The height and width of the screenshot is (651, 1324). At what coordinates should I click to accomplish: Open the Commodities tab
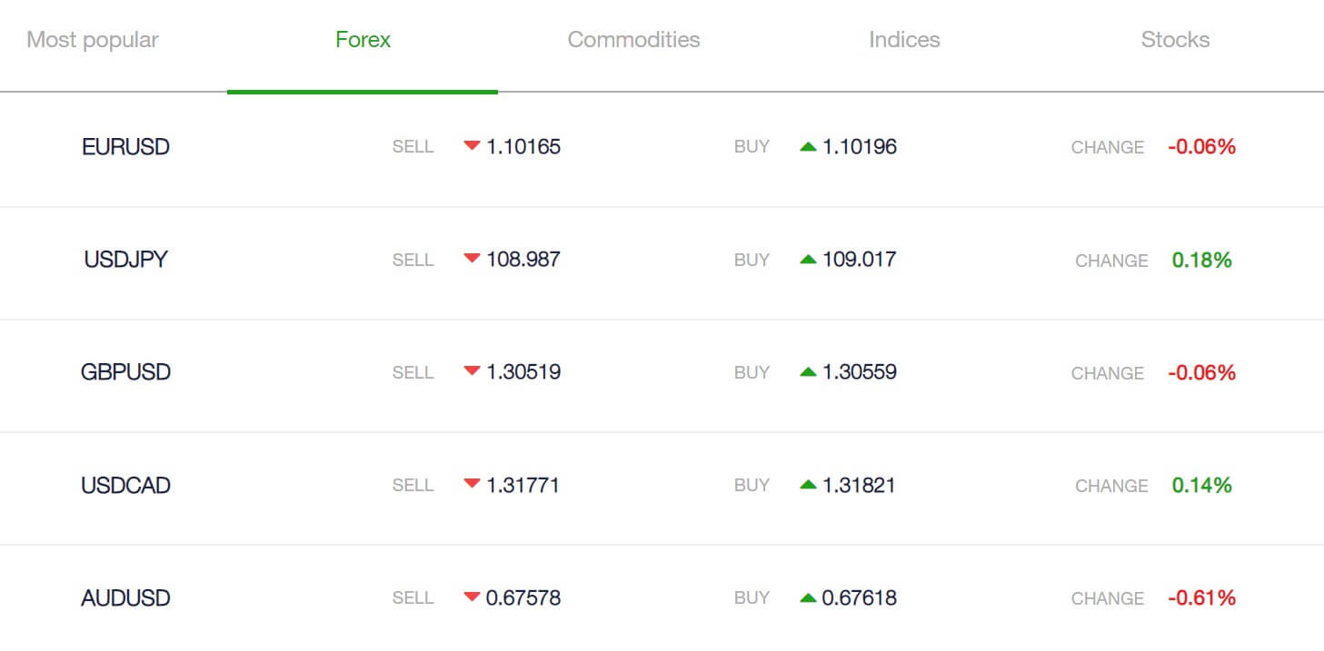pyautogui.click(x=633, y=40)
